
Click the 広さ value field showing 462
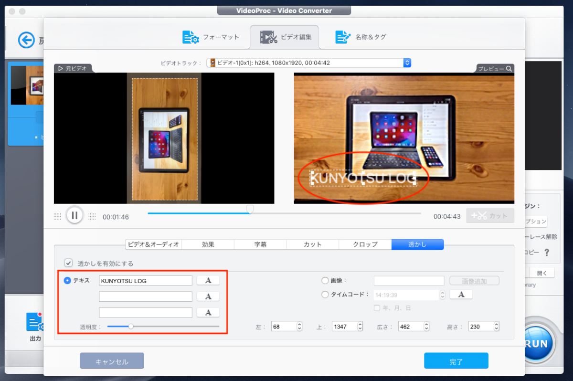click(411, 327)
